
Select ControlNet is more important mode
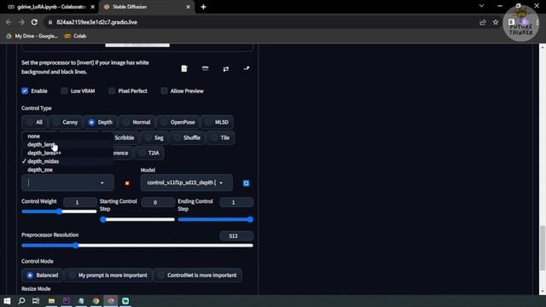tap(197, 275)
